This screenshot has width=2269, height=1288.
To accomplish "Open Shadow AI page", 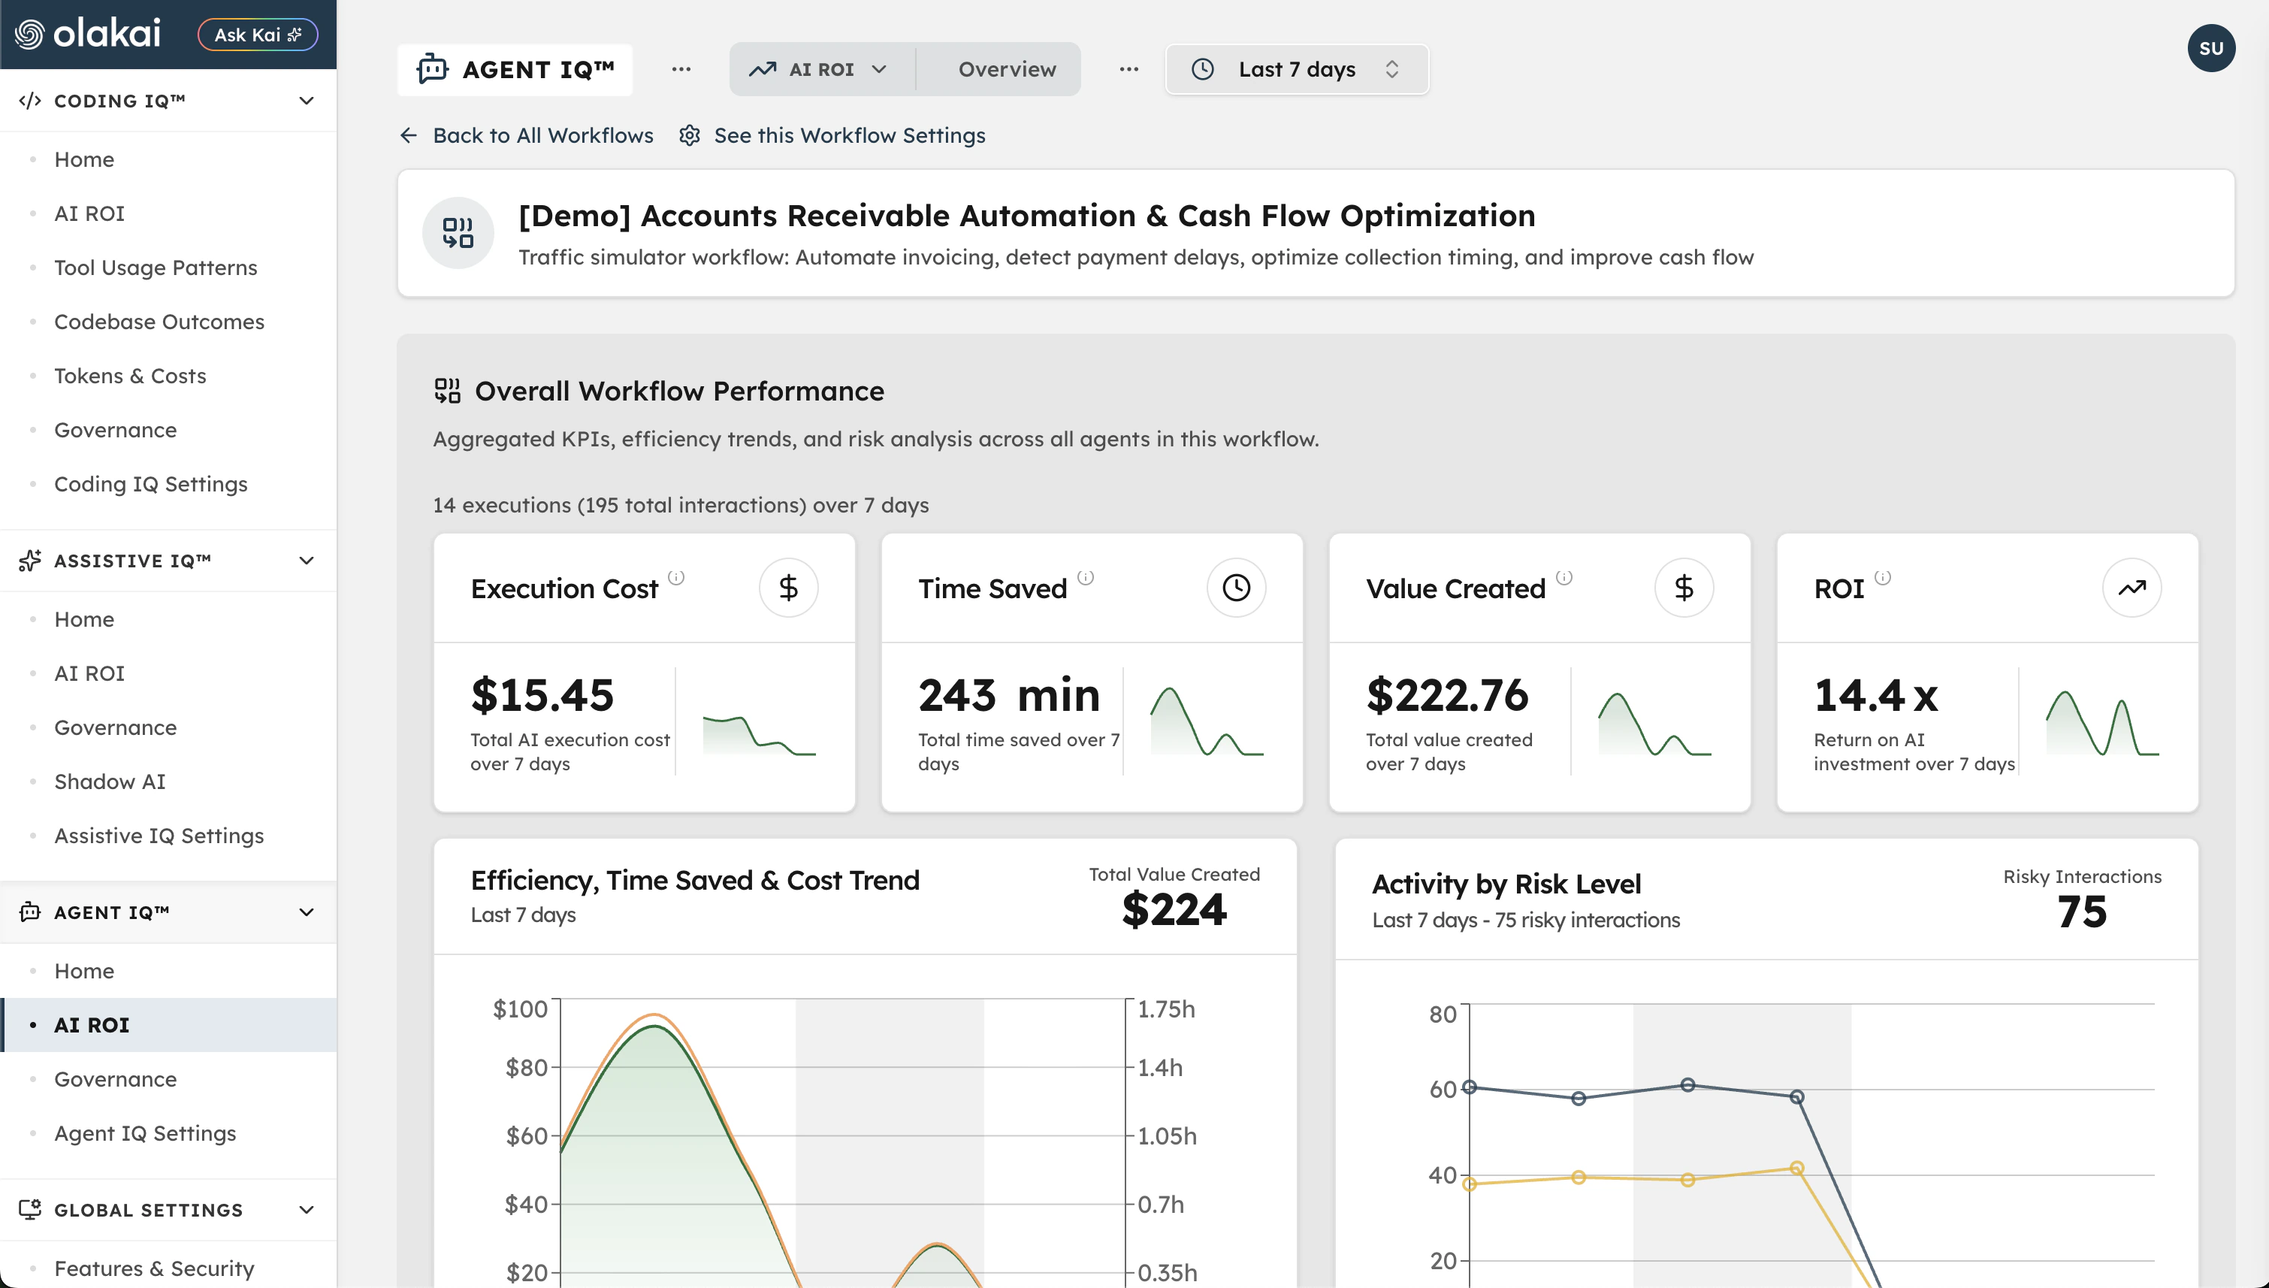I will 110,781.
